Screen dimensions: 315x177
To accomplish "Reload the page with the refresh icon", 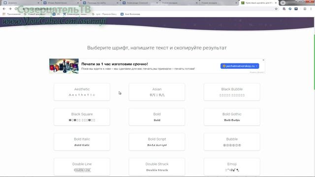I will coord(16,9).
